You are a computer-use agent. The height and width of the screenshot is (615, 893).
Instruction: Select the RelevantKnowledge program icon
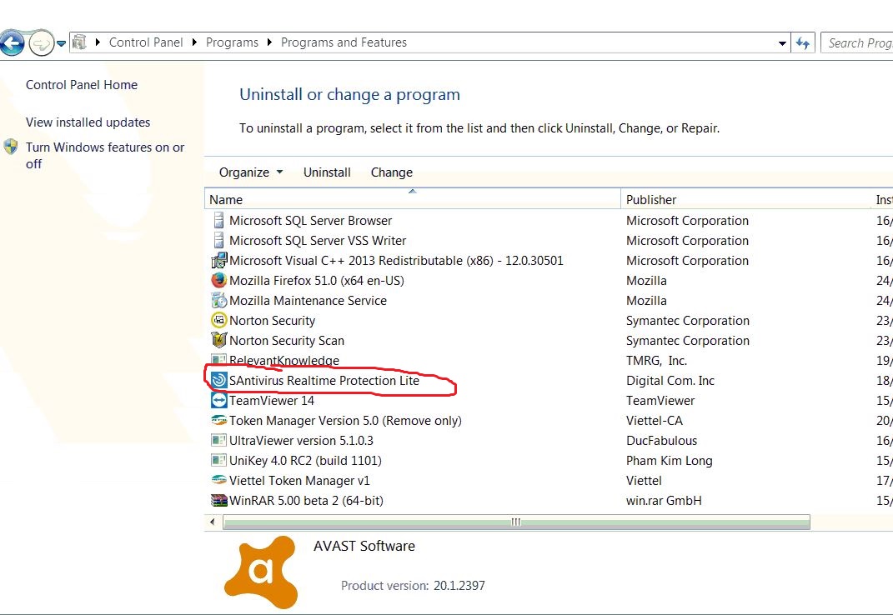click(218, 360)
